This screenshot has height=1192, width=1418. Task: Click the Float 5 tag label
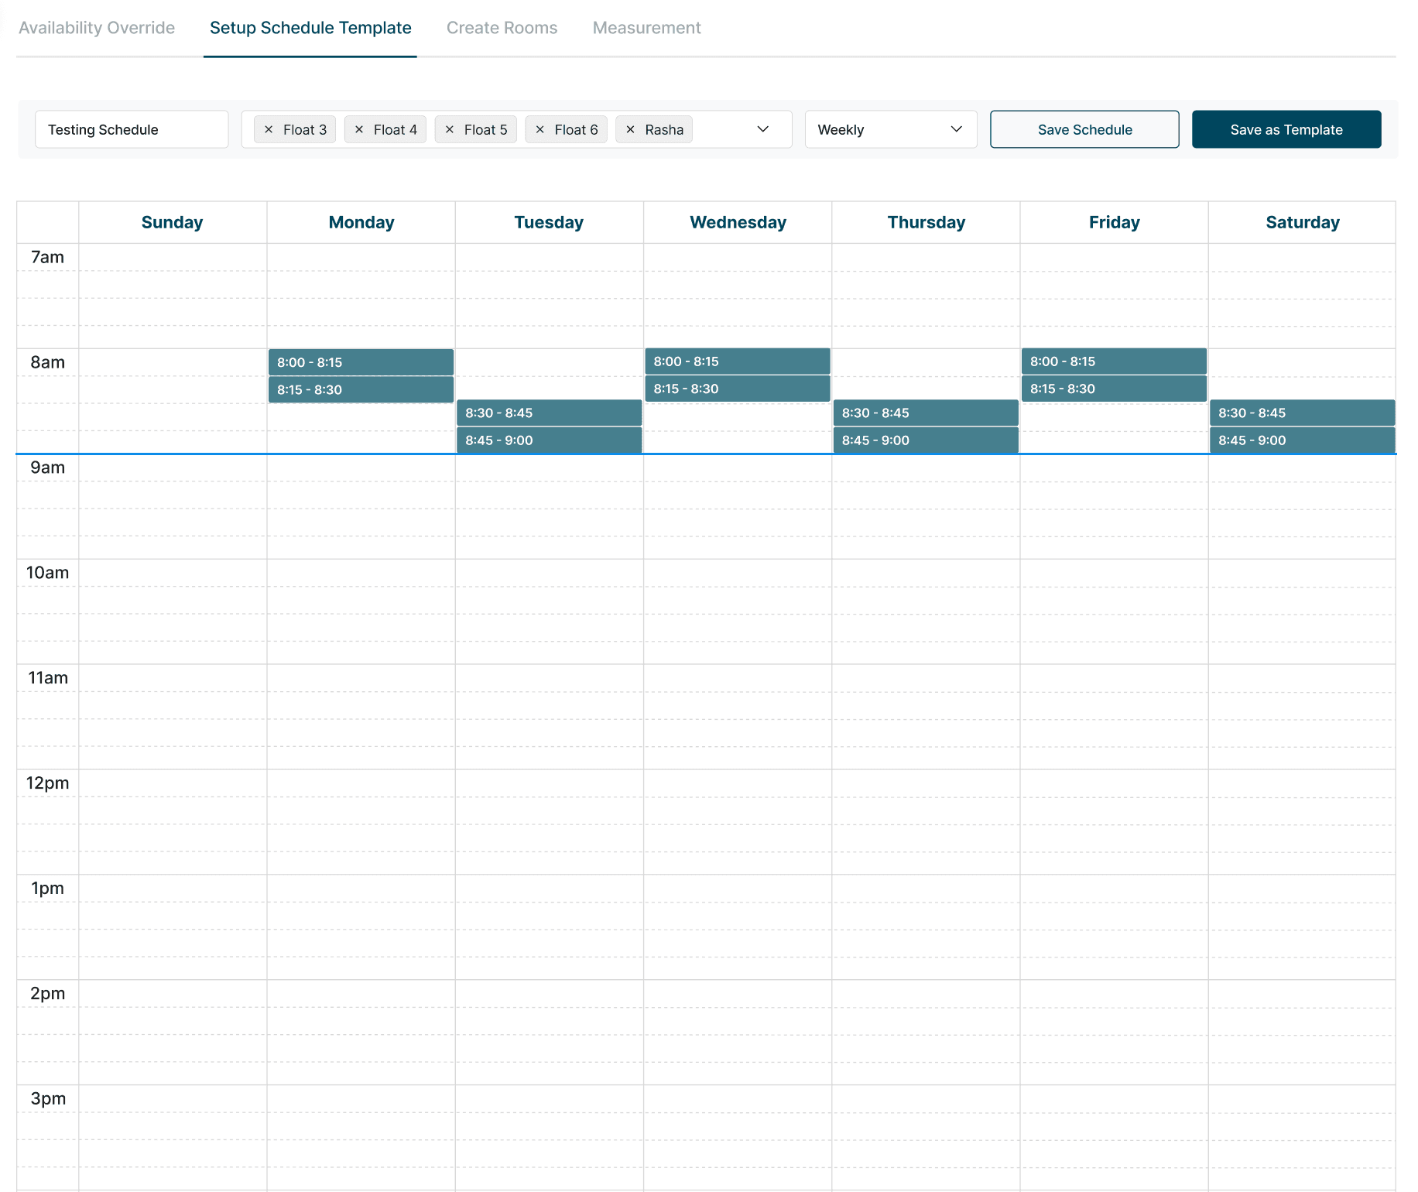485,130
